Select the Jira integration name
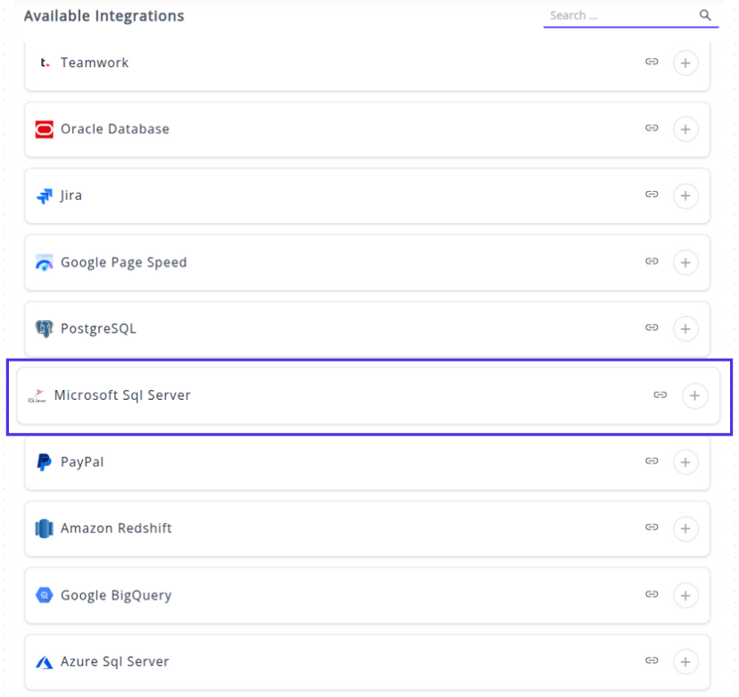The height and width of the screenshot is (697, 739). [x=71, y=195]
